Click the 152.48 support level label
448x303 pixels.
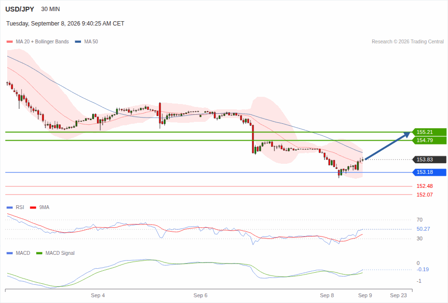[424, 186]
